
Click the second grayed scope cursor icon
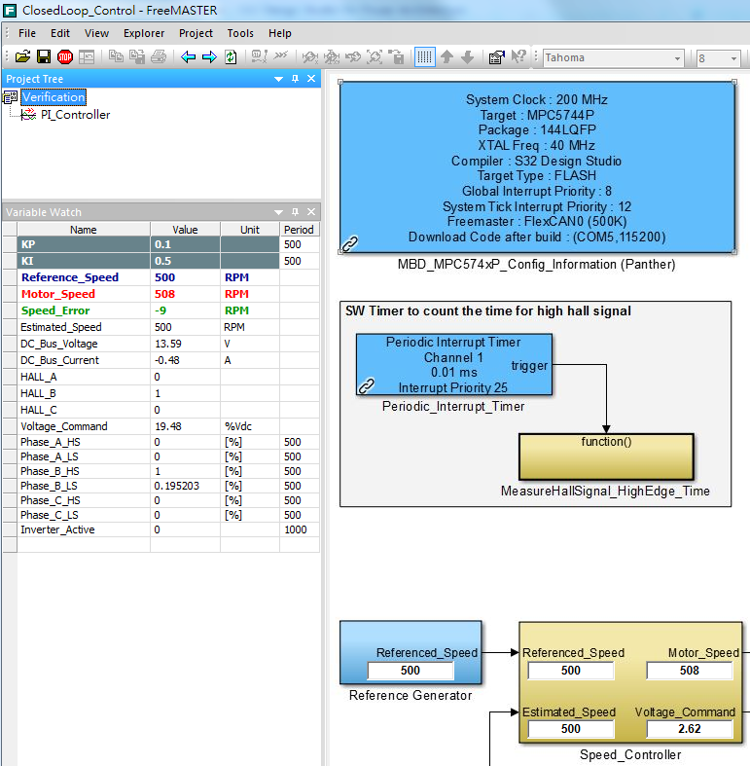click(332, 57)
